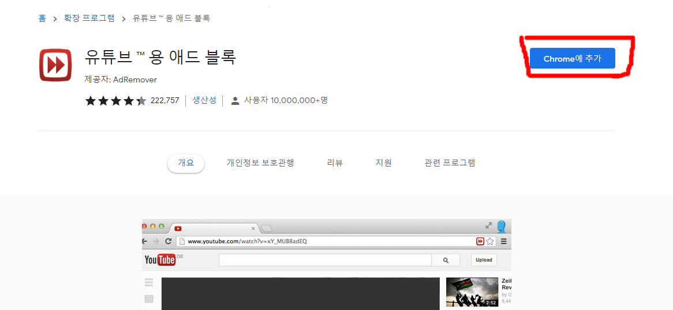Screen dimensions: 673x310
Task: Click the reload icon in the preview browser
Action: 169,241
